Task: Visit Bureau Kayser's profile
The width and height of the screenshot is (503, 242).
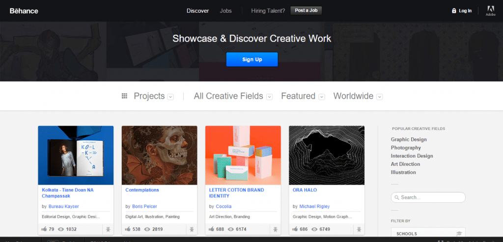Action: click(63, 207)
